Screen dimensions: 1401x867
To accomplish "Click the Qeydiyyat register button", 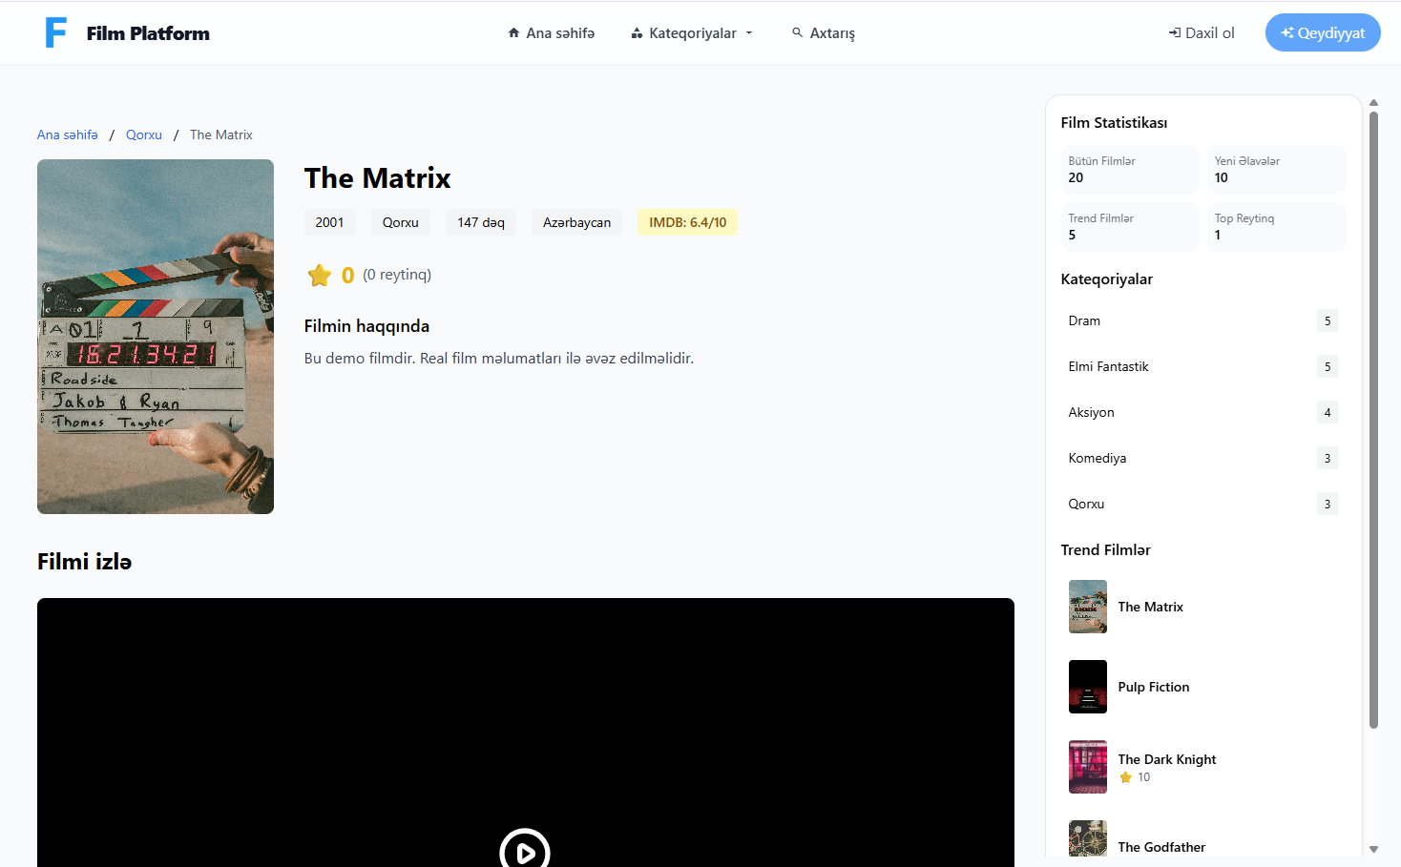I will coord(1322,33).
